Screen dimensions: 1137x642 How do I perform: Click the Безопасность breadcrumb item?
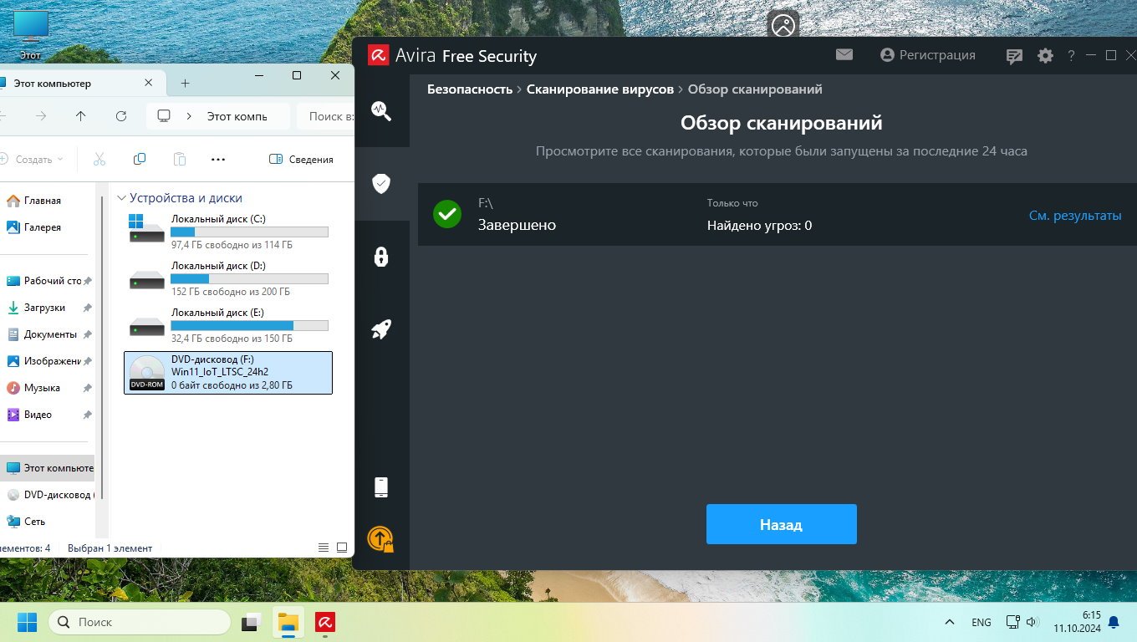pyautogui.click(x=469, y=89)
